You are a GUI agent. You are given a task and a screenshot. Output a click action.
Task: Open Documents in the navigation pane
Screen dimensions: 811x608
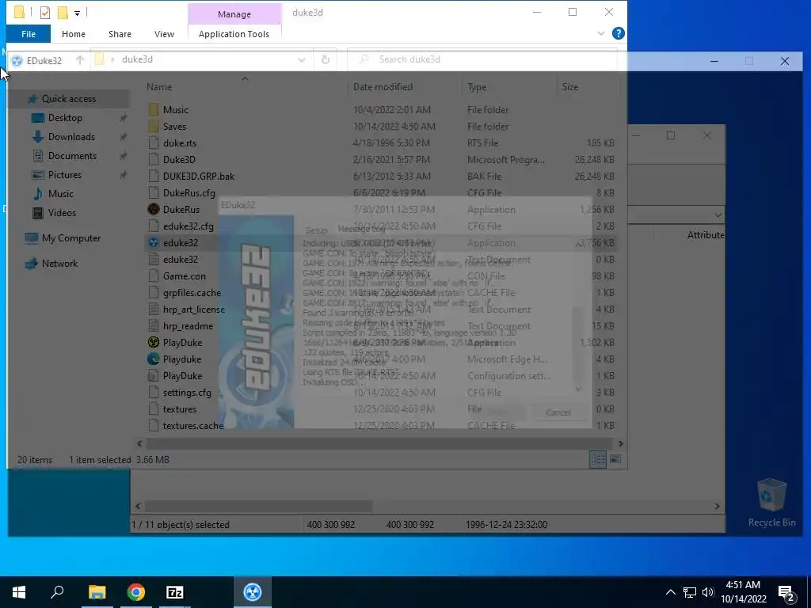point(72,156)
